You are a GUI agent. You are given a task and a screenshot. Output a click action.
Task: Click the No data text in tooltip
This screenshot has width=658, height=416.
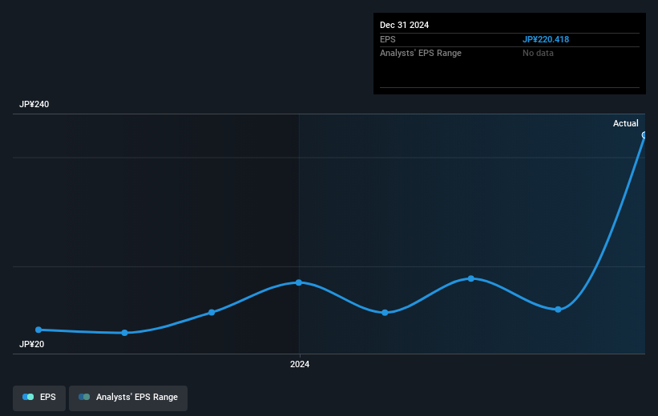(538, 53)
